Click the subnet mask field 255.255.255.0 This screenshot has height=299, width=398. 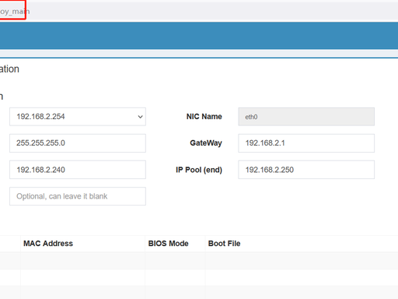pos(78,143)
